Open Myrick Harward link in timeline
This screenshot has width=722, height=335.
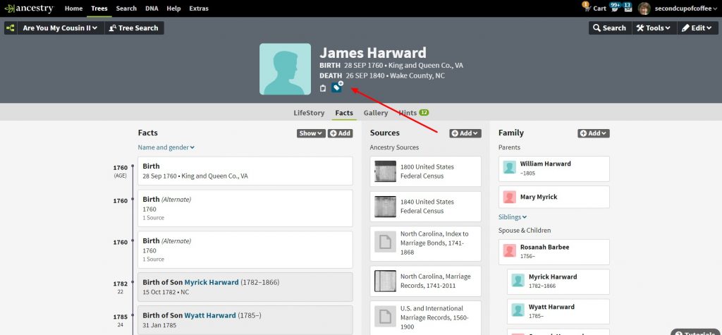tap(212, 283)
